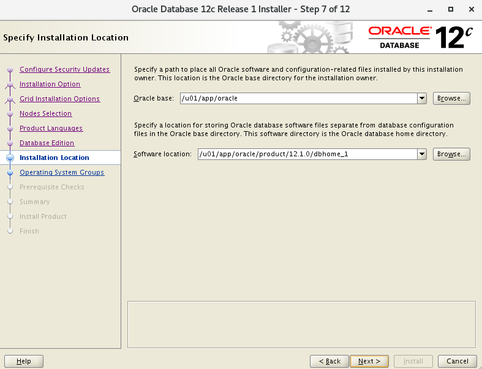Viewport: 482px width, 369px height.
Task: Open the Configure Security Updates step
Action: click(x=64, y=69)
